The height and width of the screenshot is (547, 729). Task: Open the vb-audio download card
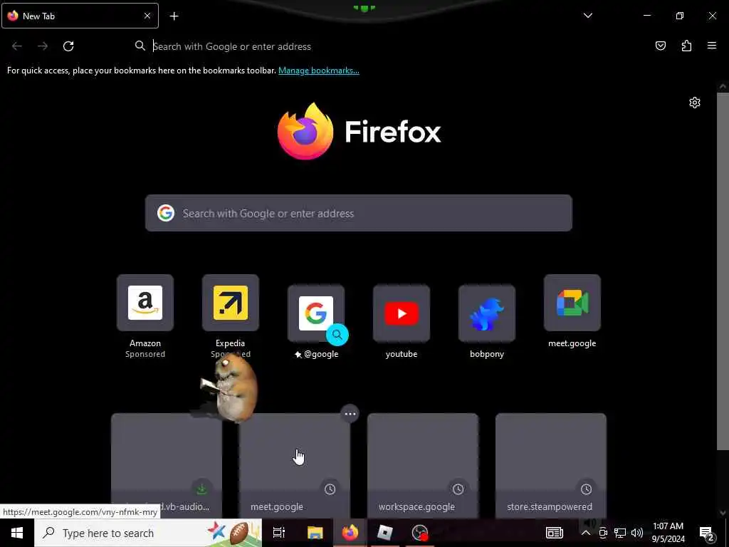point(167,465)
